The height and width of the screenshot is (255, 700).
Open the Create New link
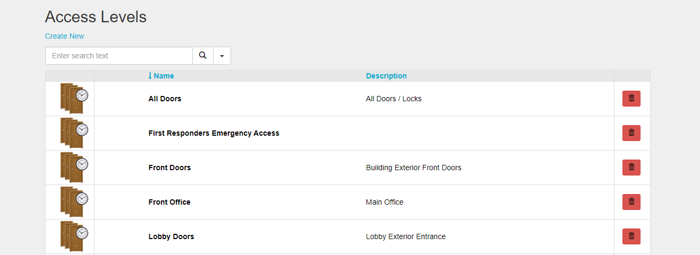click(x=65, y=36)
